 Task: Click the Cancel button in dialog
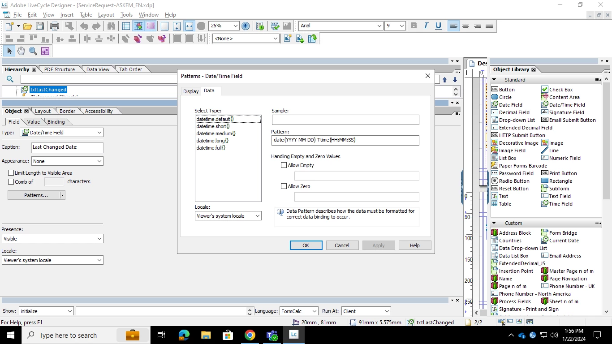pos(342,245)
